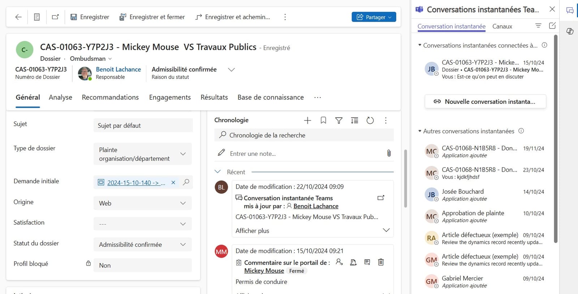Open Benoit Lachance responsible link
This screenshot has width=578, height=294.
click(118, 69)
